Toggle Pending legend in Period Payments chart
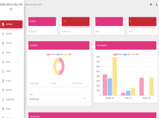The height and width of the screenshot is (118, 159). tap(118, 55)
